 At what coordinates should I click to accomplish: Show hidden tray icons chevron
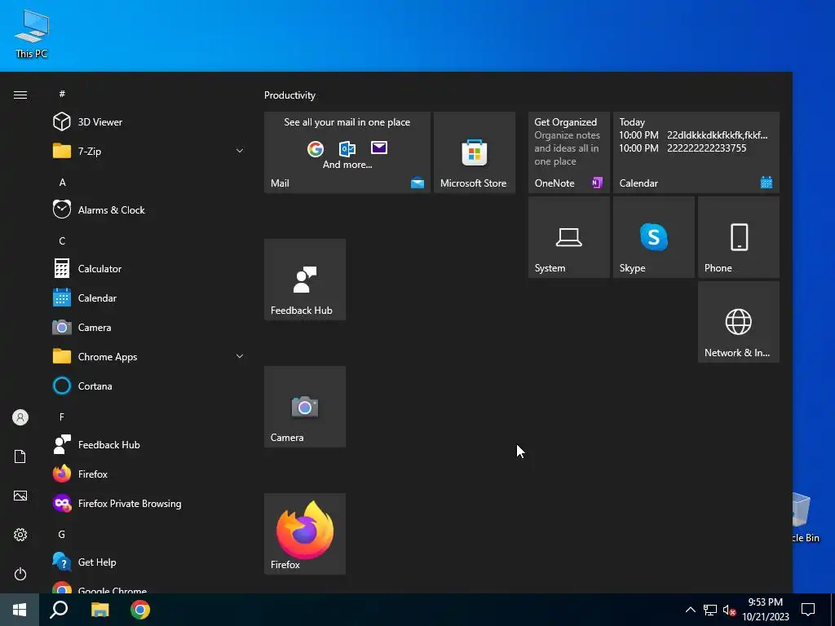click(690, 610)
